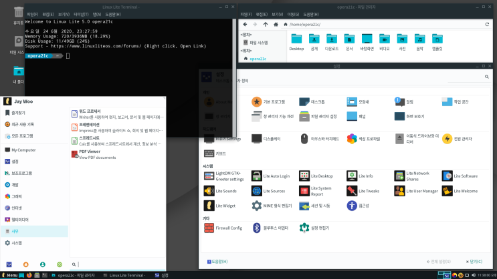This screenshot has width=497, height=279.
Task: Launch the spreadsheet (스프레드시트) app from the menu
Action: pyautogui.click(x=117, y=141)
